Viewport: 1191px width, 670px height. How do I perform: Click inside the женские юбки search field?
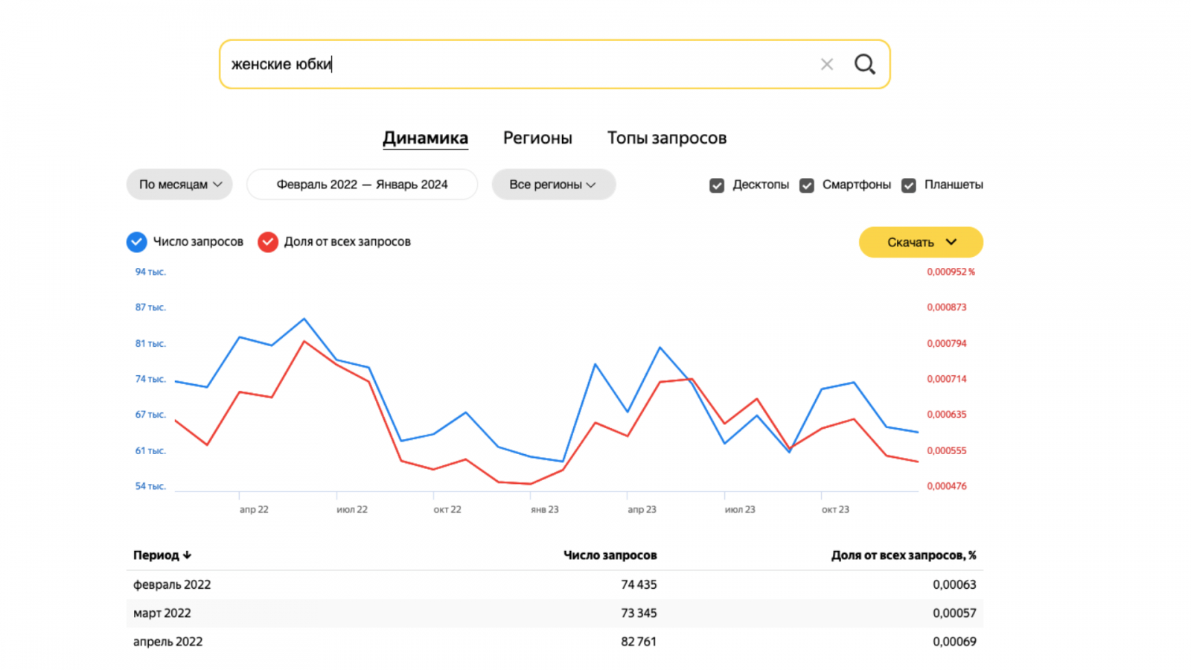point(521,65)
